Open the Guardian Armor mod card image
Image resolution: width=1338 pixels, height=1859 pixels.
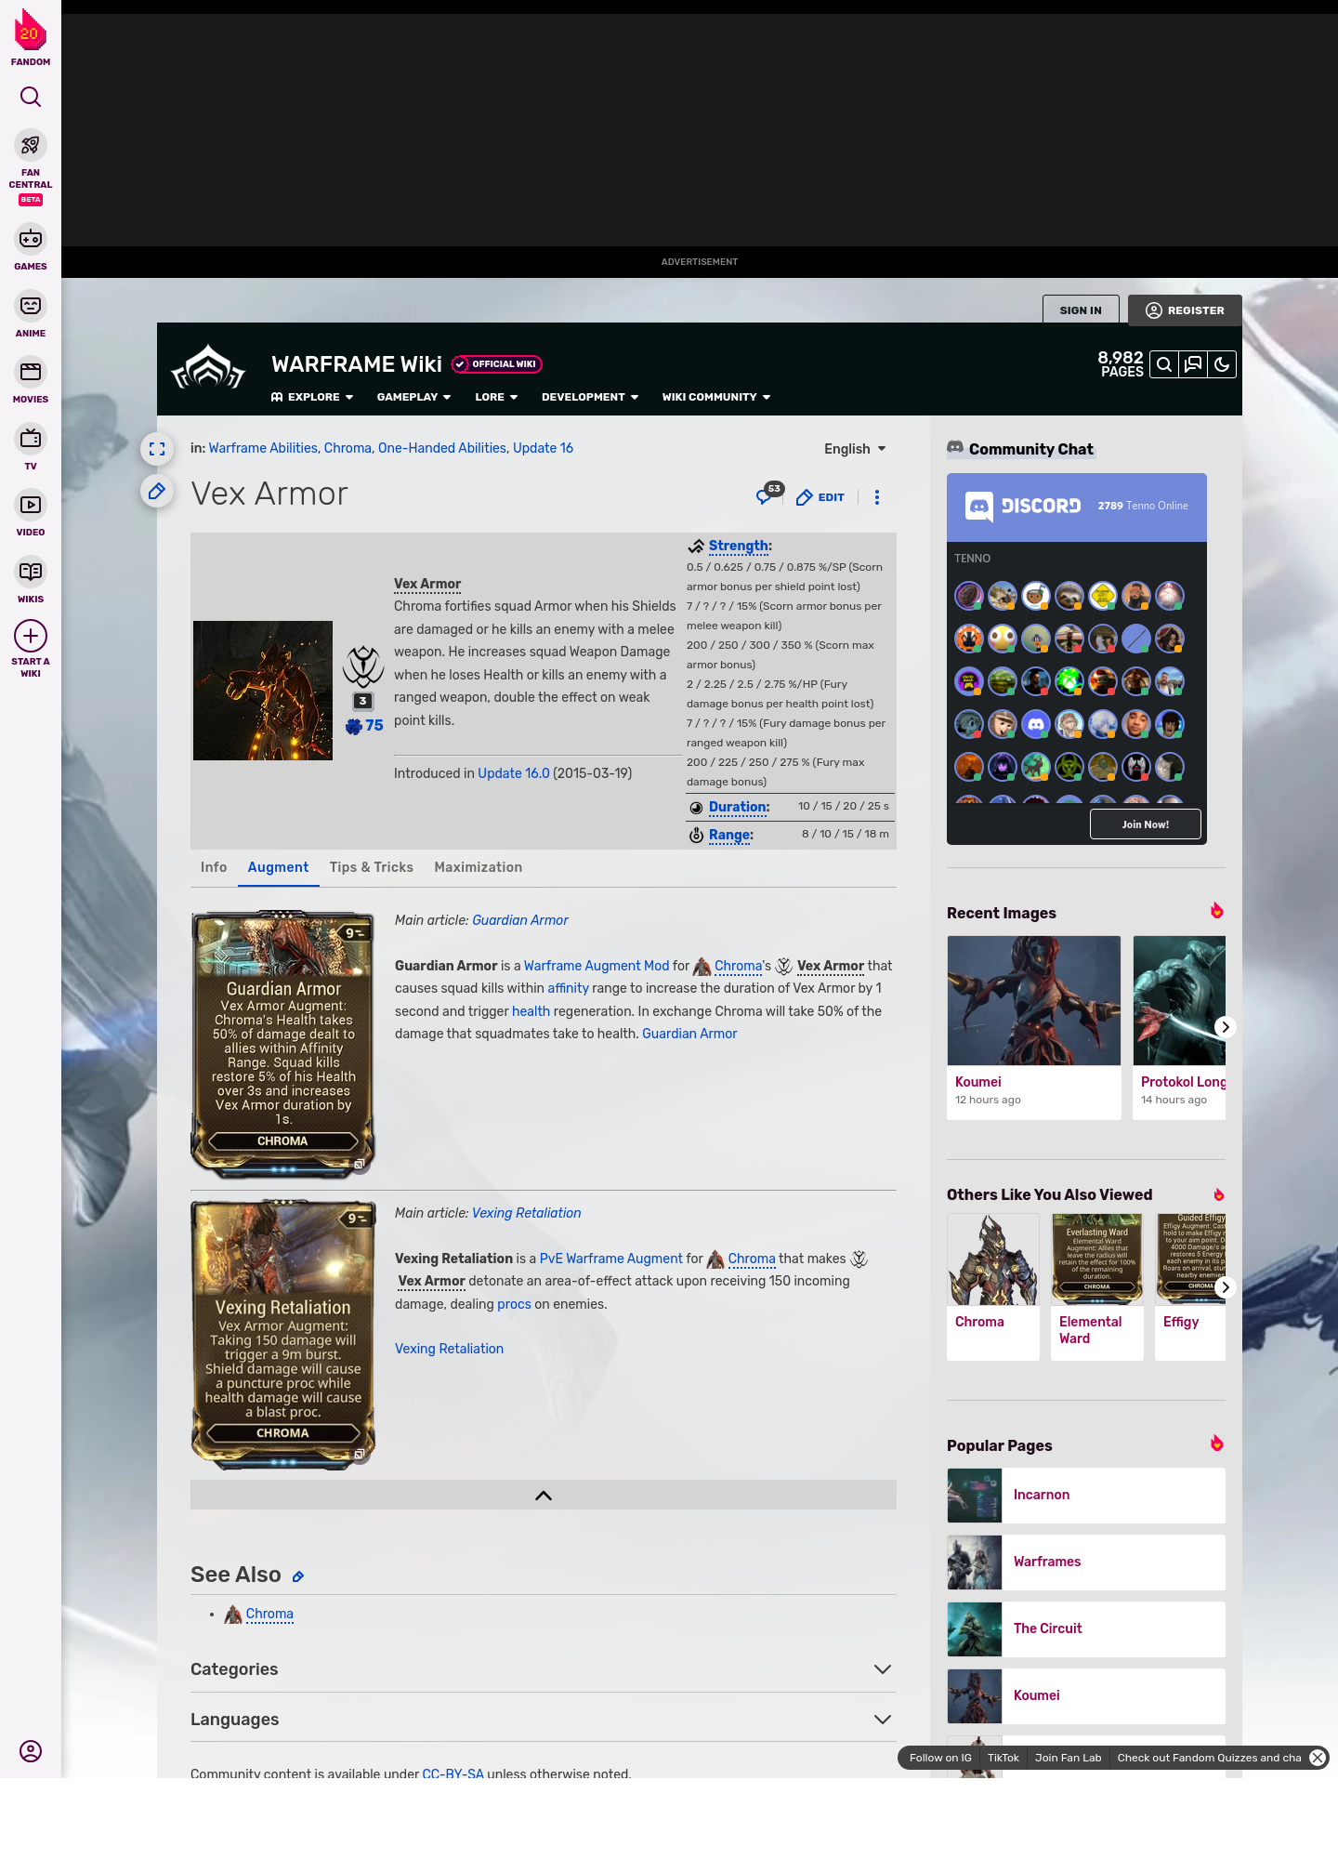coord(282,1045)
